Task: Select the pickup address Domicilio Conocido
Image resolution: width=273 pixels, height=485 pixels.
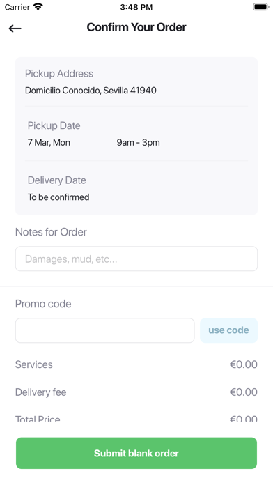Action: point(91,91)
